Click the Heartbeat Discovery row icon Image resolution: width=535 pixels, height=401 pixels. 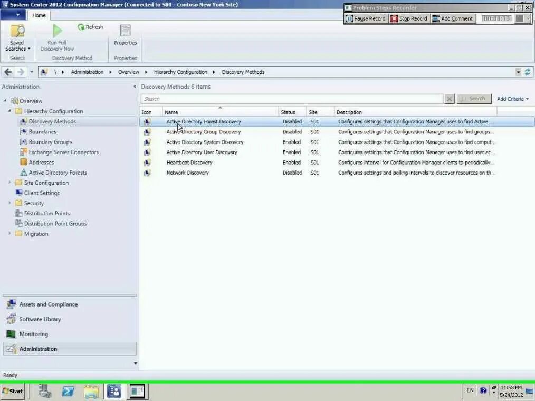pyautogui.click(x=147, y=163)
